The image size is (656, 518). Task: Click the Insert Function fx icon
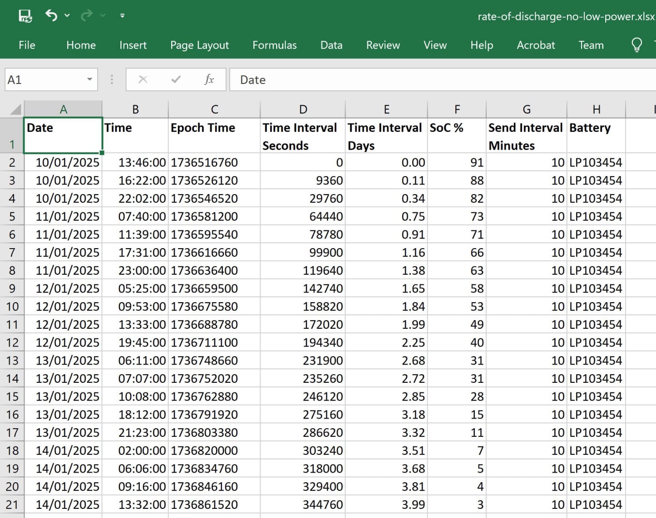[209, 80]
